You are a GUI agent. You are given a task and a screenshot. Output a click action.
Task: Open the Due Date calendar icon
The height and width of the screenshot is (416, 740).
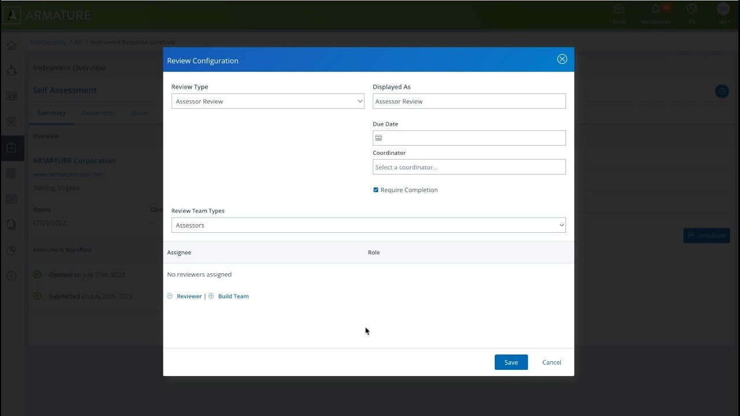(379, 138)
